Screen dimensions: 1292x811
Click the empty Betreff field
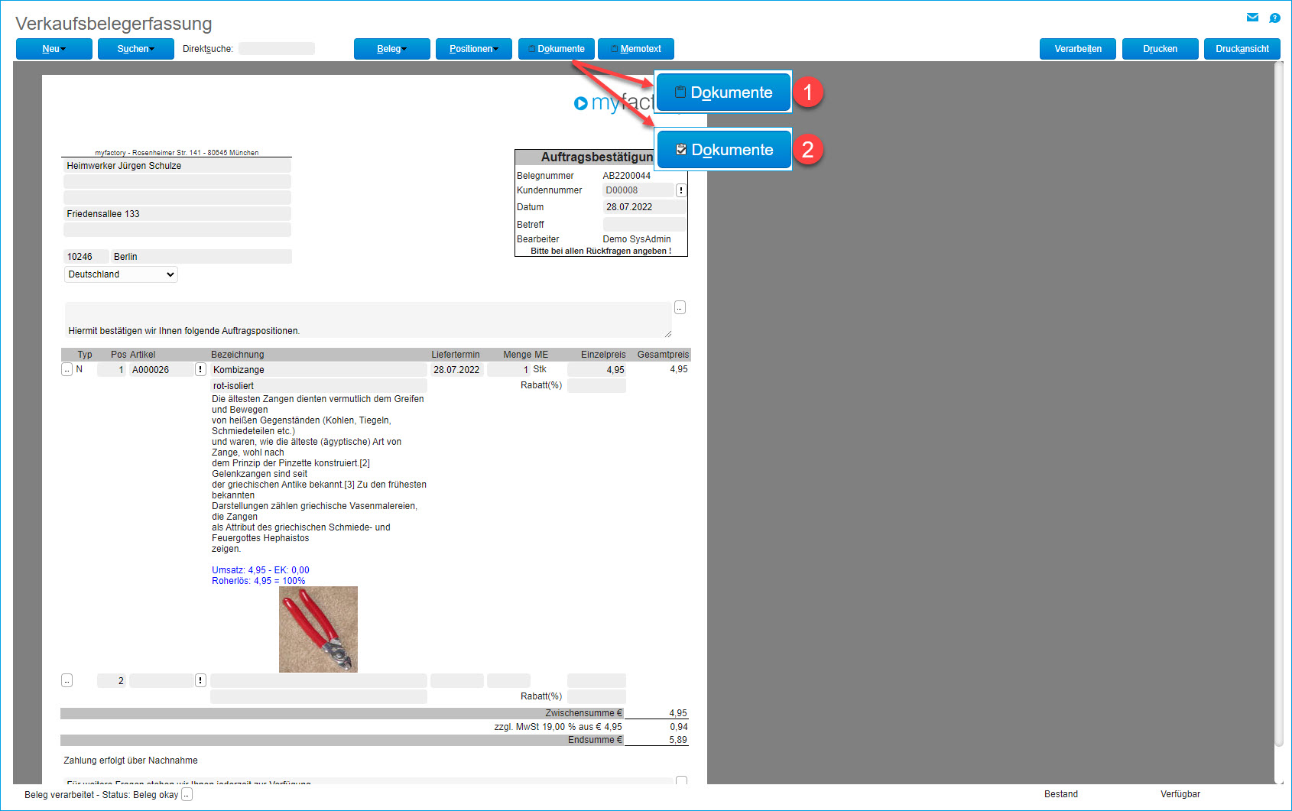click(x=644, y=224)
